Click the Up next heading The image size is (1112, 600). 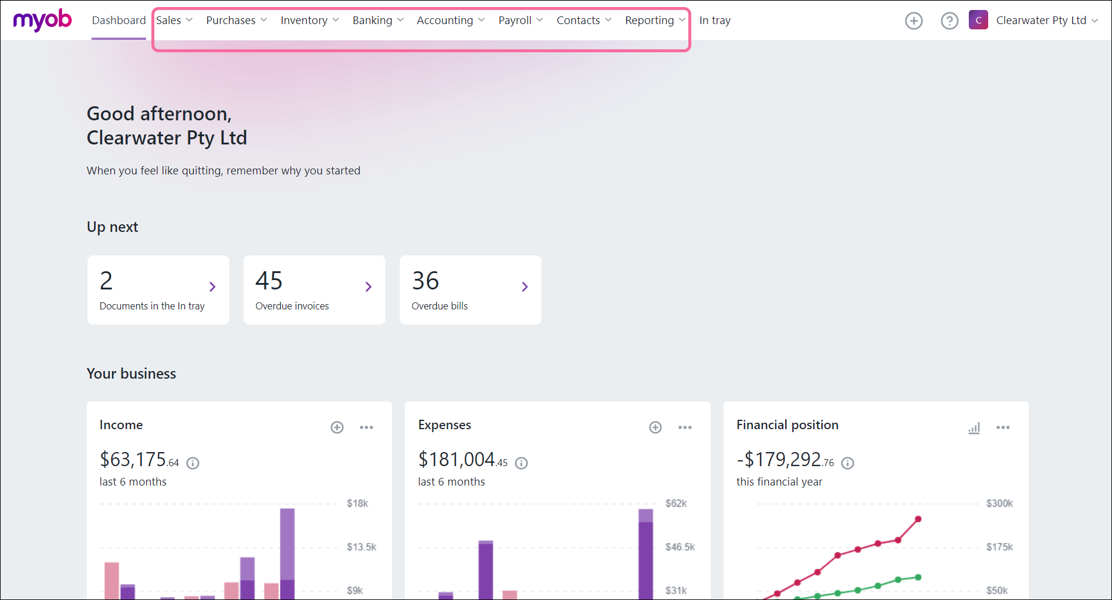pyautogui.click(x=112, y=227)
